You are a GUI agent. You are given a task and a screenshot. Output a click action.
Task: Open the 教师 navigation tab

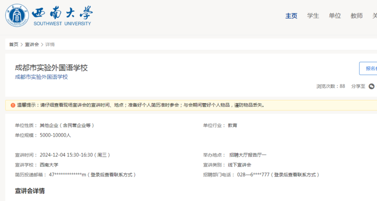point(356,16)
